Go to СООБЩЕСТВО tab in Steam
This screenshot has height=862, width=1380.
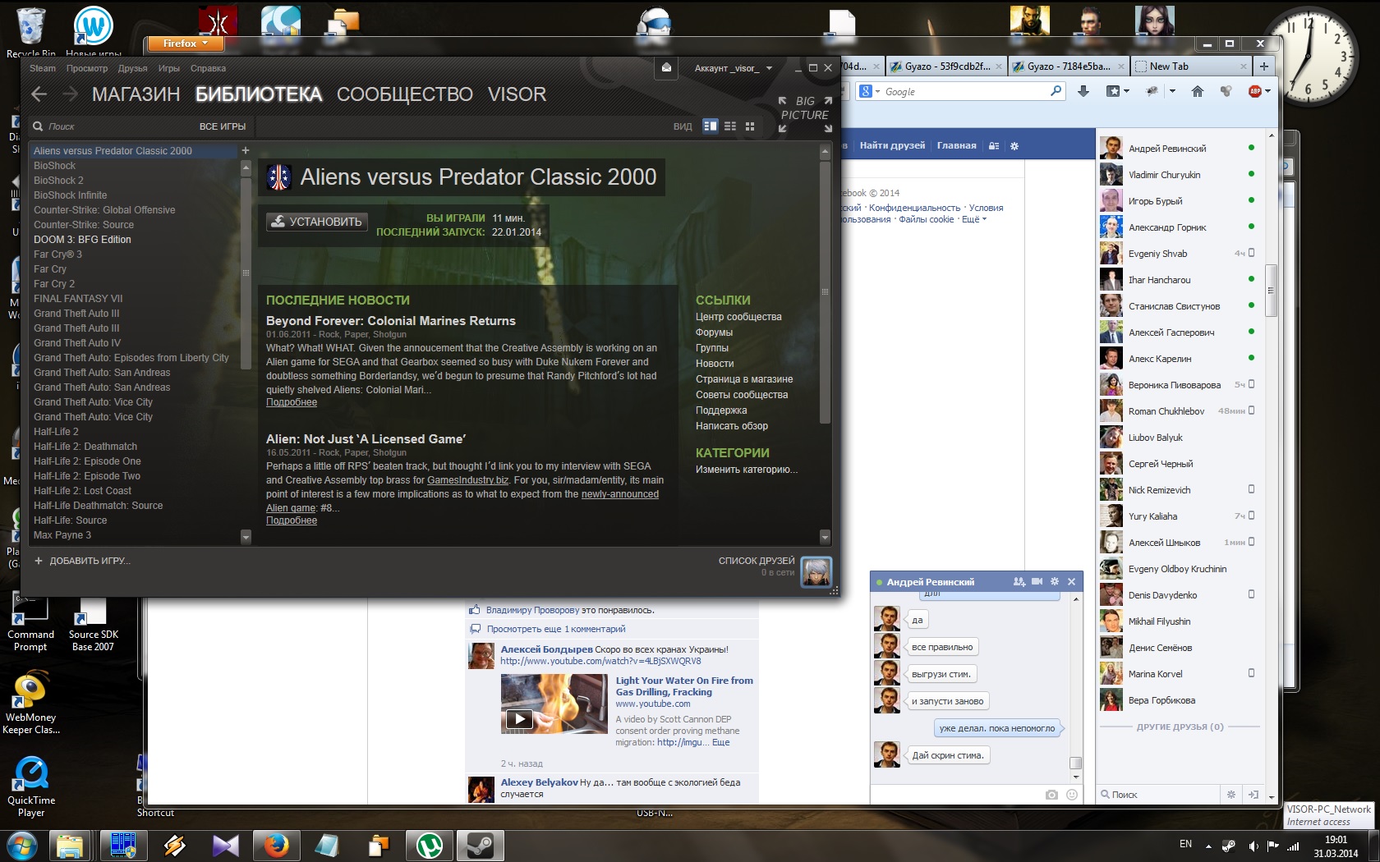click(x=405, y=94)
